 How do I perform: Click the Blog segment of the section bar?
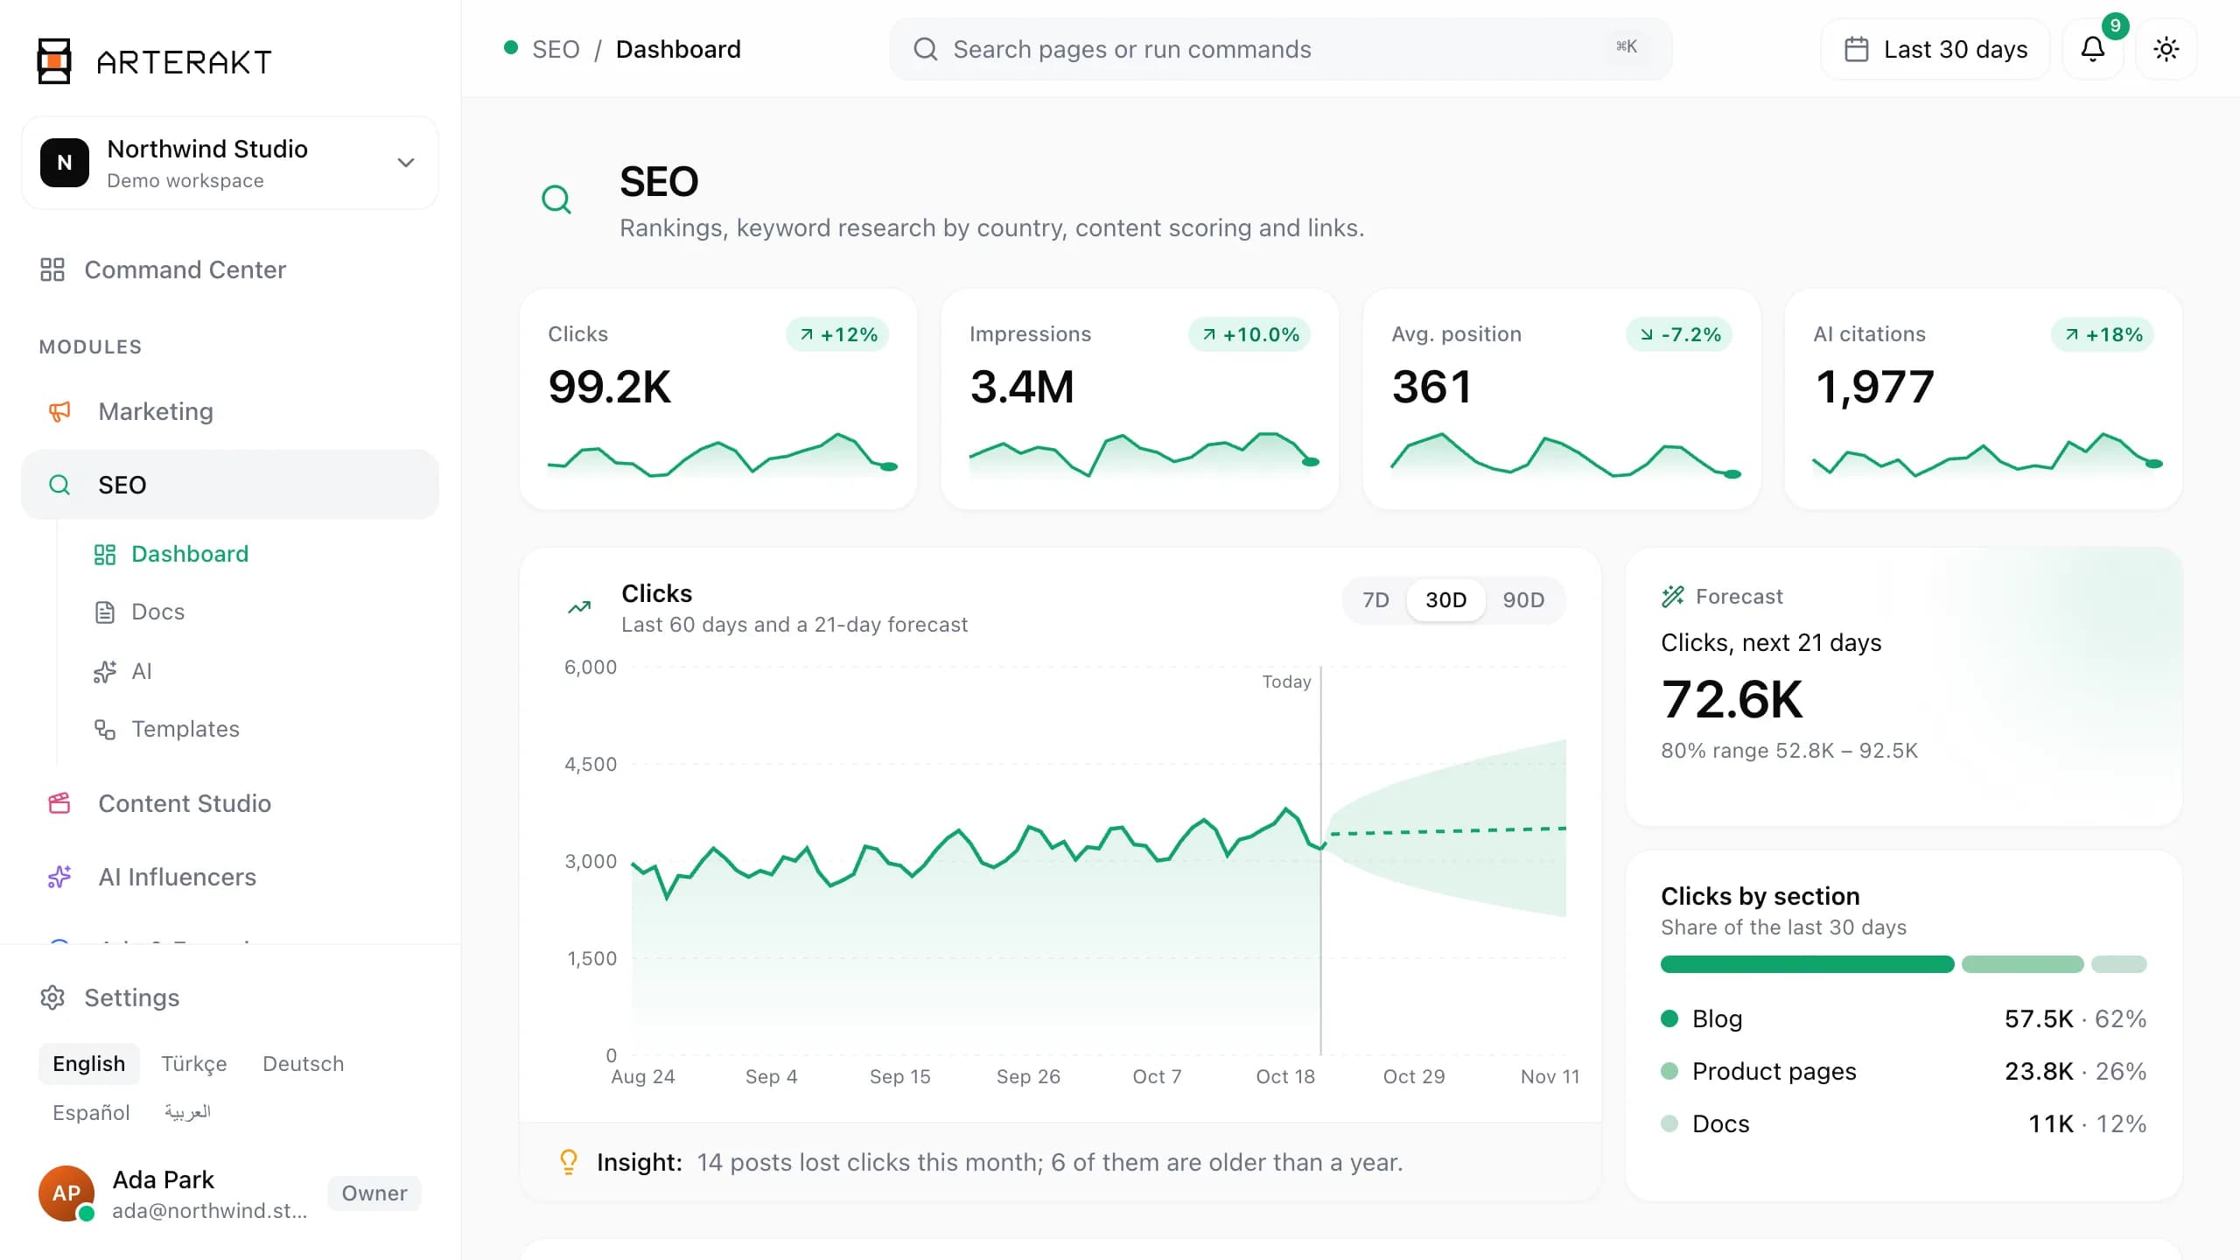(x=1808, y=964)
